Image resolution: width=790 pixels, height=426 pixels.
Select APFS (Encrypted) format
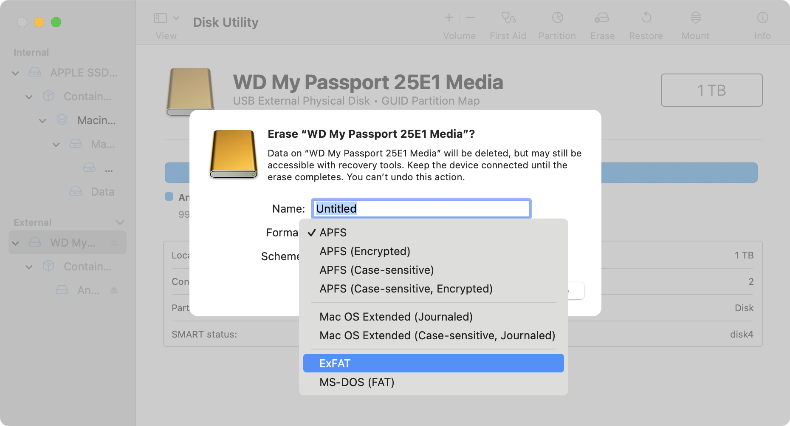(x=364, y=251)
